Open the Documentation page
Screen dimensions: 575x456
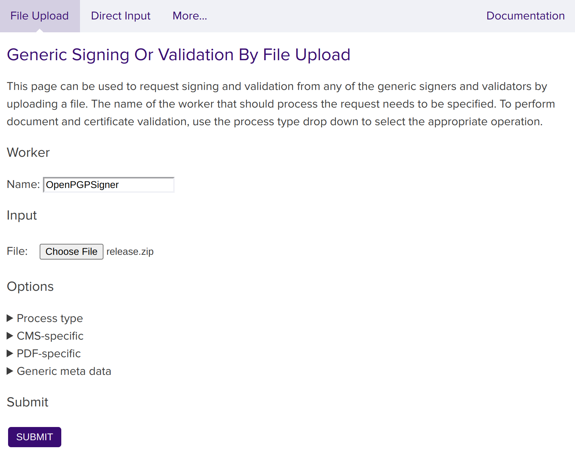(x=525, y=16)
